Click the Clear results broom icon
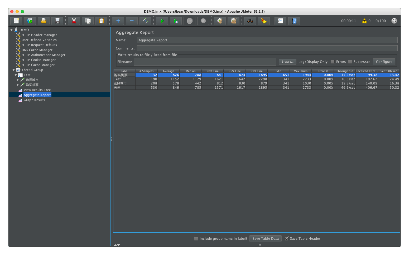Screen dimensions: 409x255 click(x=220, y=21)
